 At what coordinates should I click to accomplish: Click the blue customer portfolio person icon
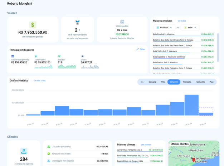coord(24,151)
